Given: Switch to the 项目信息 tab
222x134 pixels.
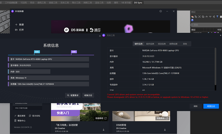Looking at the screenshot, I should click(162, 44).
